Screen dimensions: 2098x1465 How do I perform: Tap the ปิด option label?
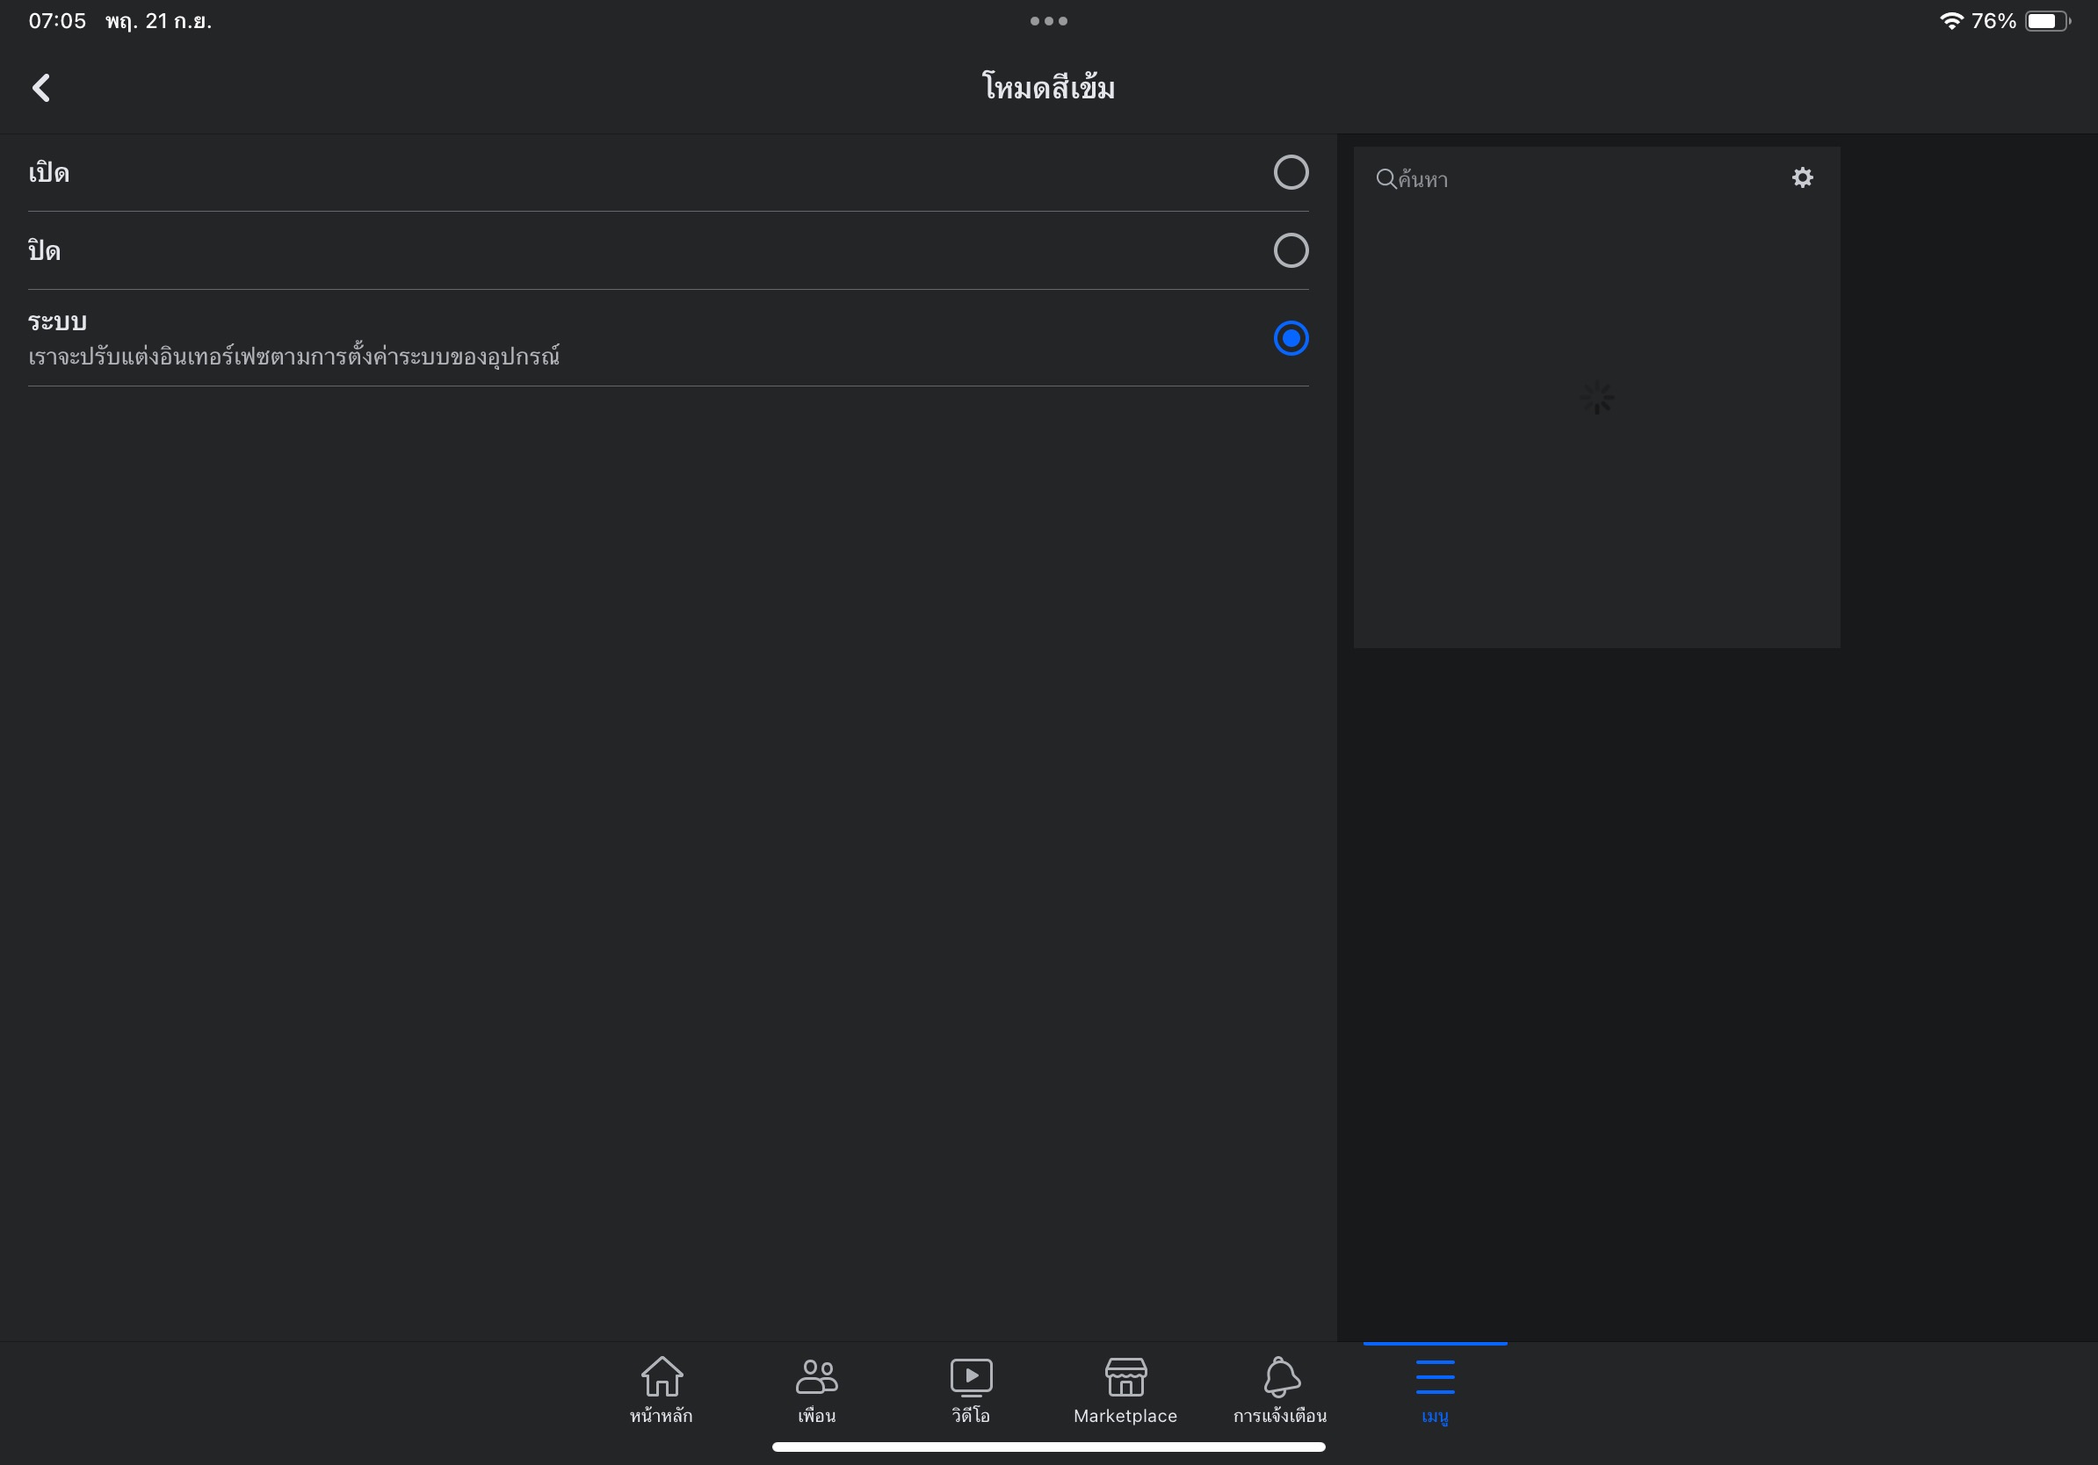click(x=45, y=251)
